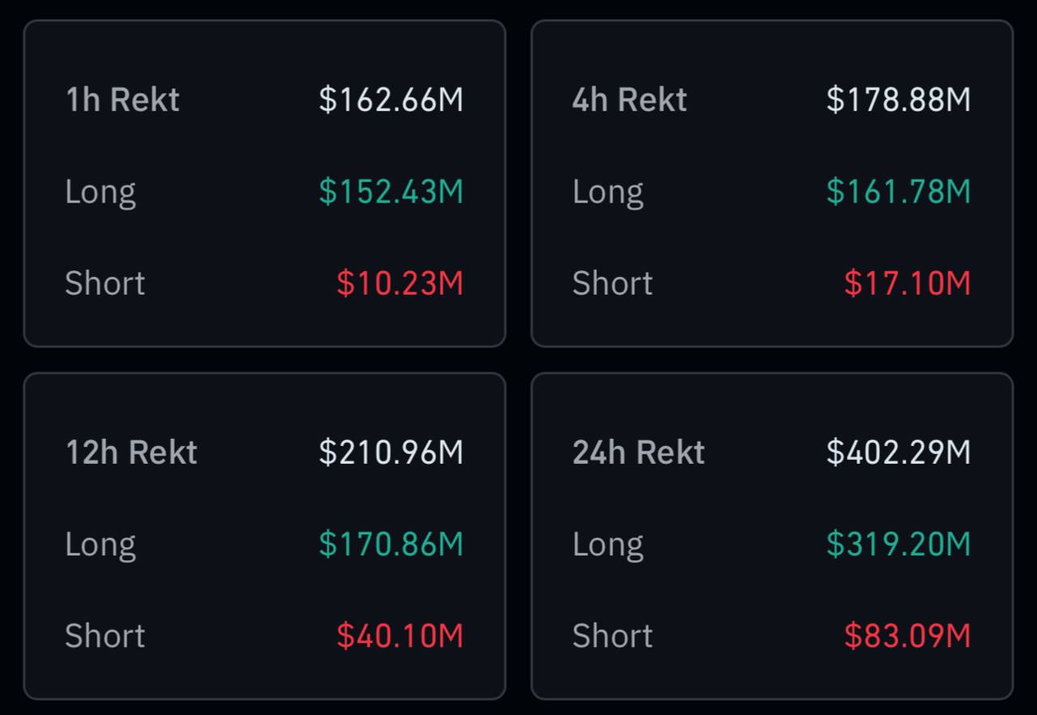Click the 1h Rekt card title
The width and height of the screenshot is (1037, 715).
click(x=122, y=100)
